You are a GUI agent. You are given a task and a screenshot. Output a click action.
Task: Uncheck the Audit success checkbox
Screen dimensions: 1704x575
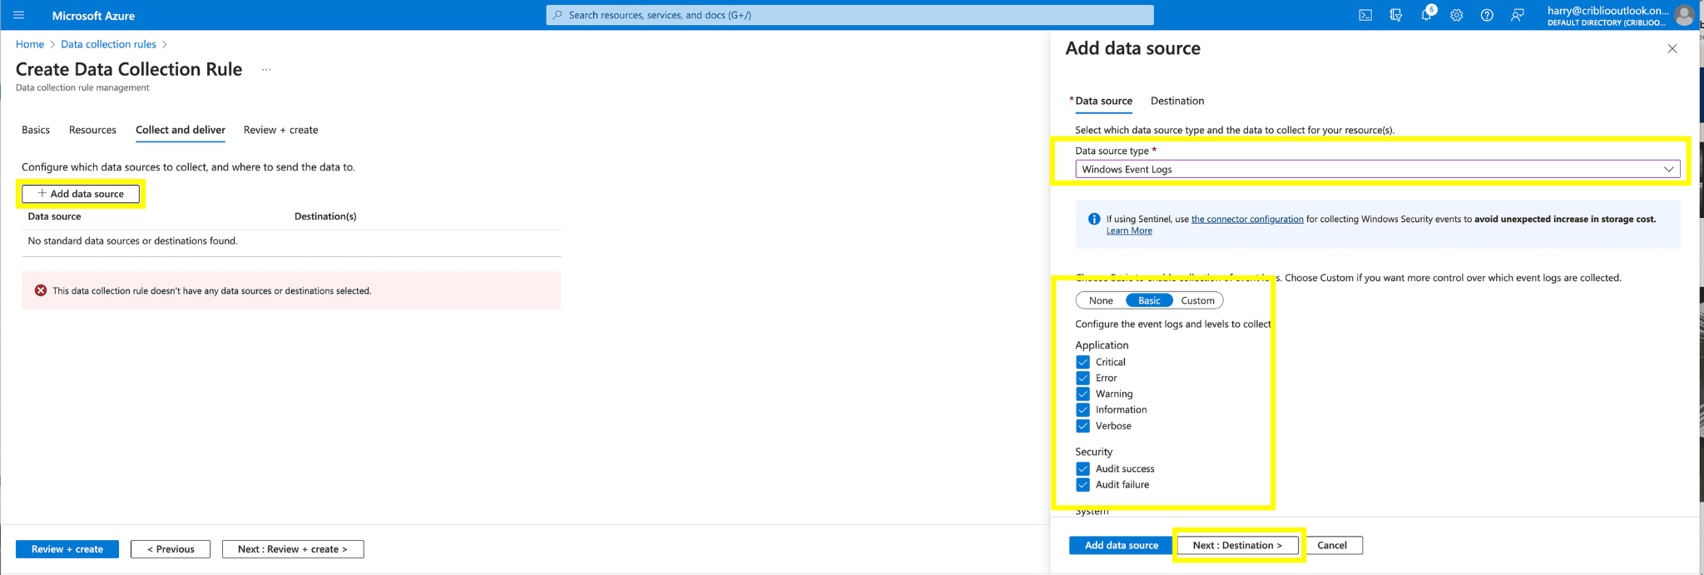click(1082, 468)
